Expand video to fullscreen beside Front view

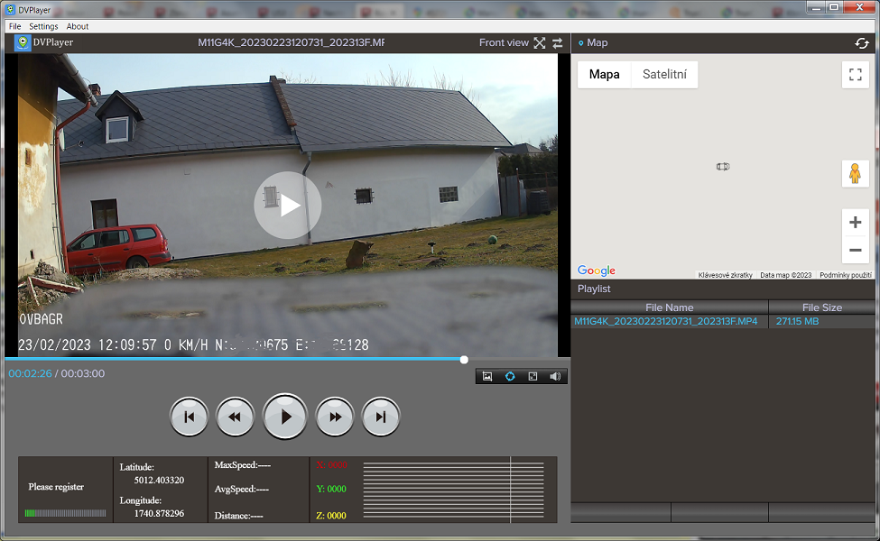coord(540,43)
